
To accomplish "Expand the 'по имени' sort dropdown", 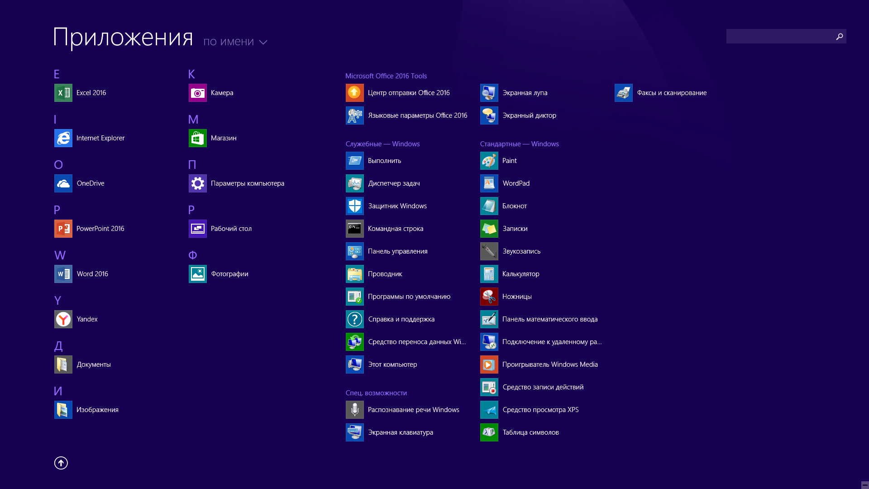I will click(x=229, y=42).
